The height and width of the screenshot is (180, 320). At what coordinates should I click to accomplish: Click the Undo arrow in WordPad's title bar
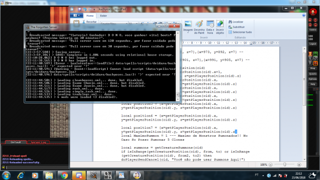click(85, 9)
